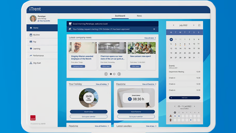This screenshot has height=133, width=236.
Task: Open Performance chart icon
Action: point(31,55)
